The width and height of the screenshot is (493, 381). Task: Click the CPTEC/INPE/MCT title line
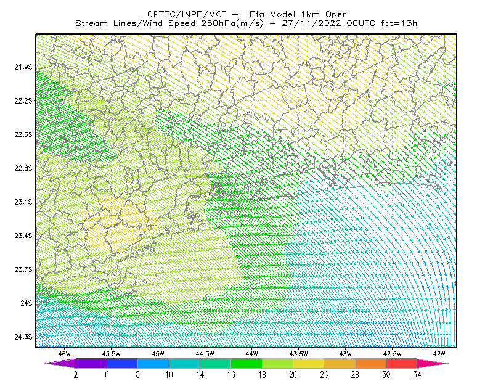(247, 14)
